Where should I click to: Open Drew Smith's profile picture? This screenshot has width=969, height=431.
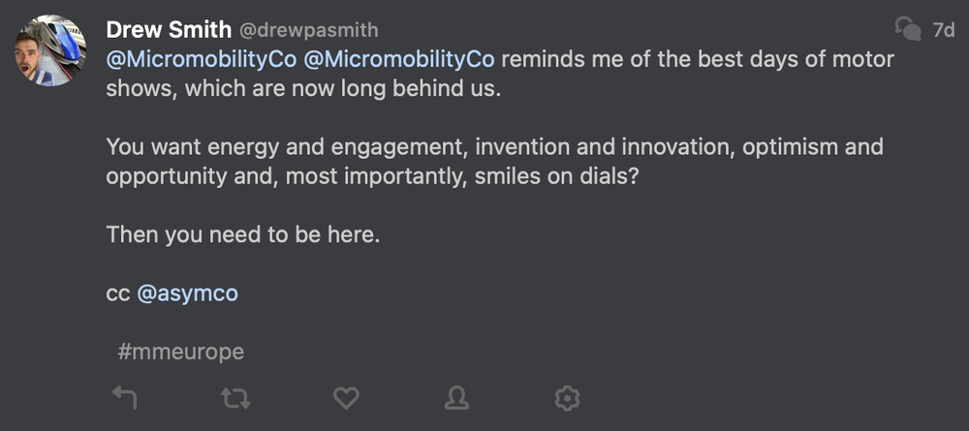[48, 50]
